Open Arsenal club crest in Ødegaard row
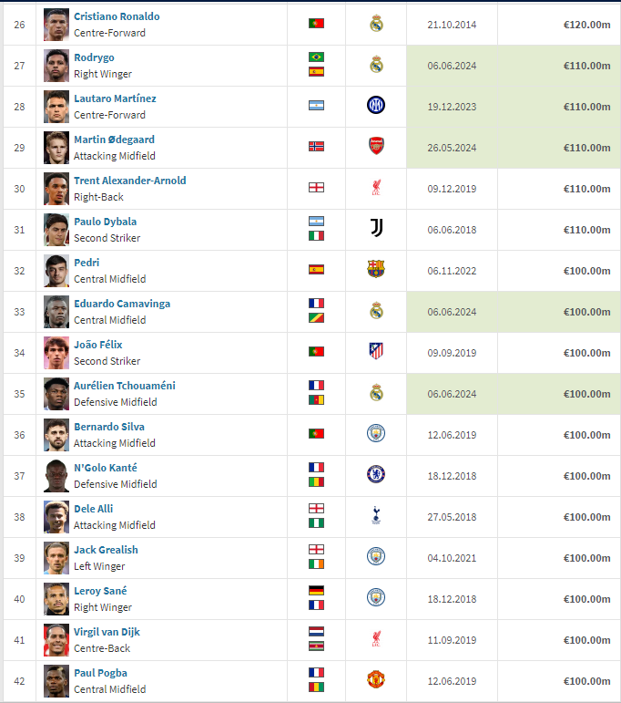 point(376,146)
